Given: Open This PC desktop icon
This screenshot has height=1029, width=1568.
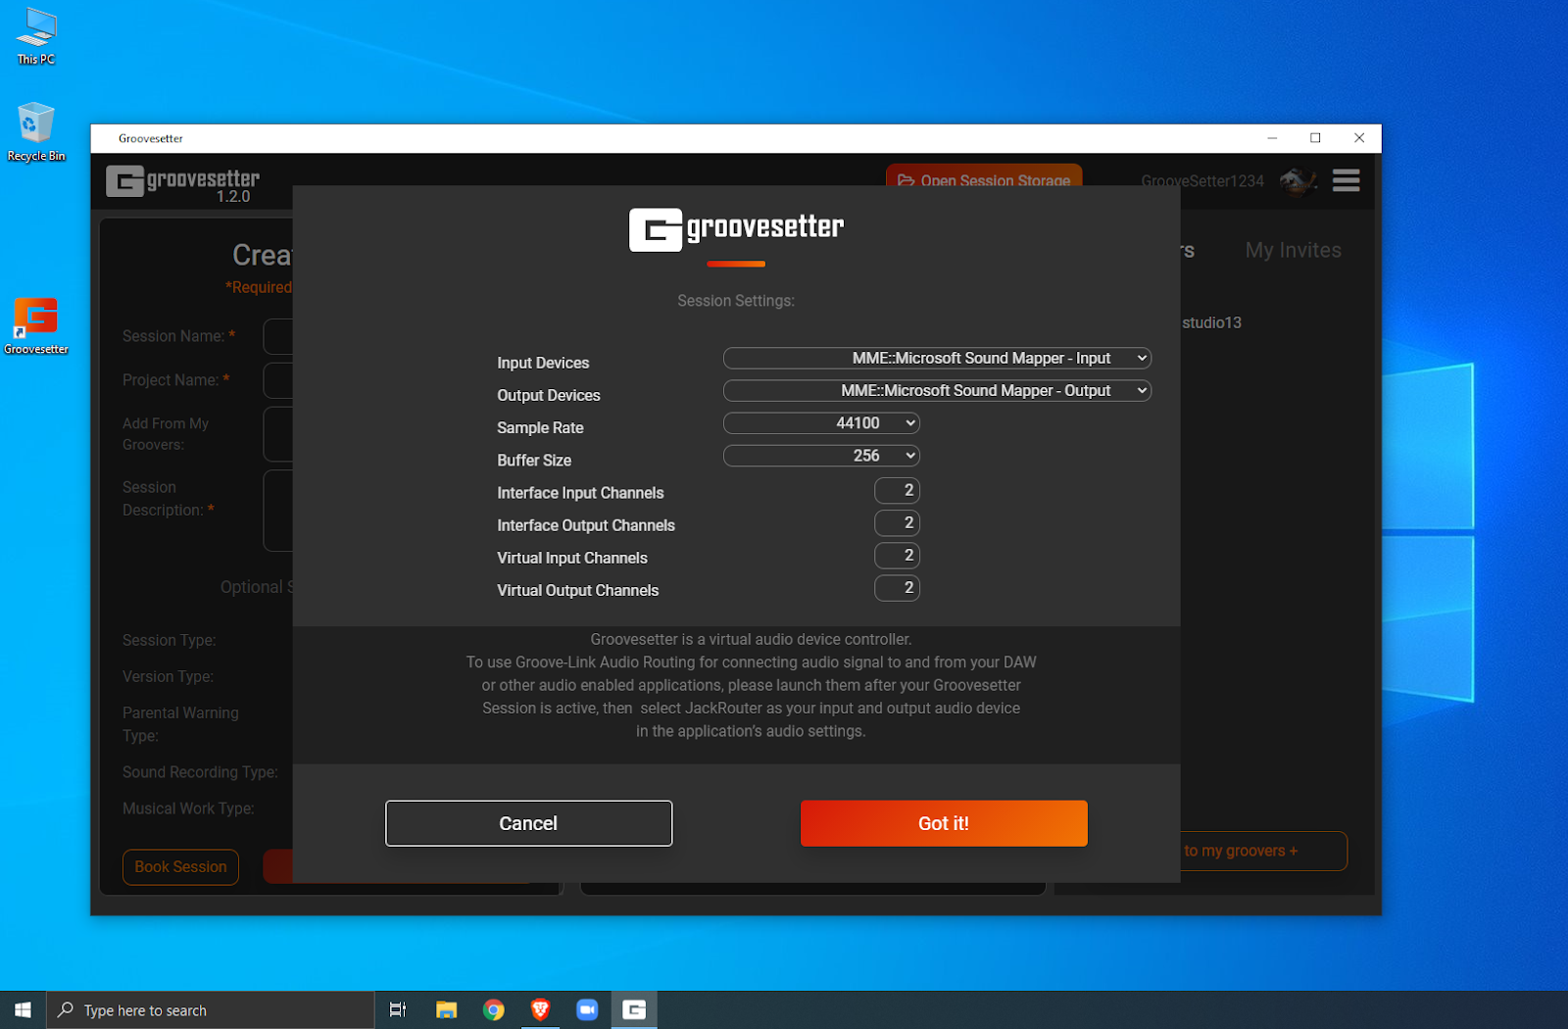Looking at the screenshot, I should (x=36, y=36).
